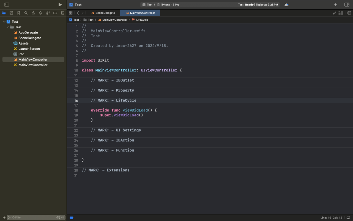353x221 pixels.
Task: Open the Source Control navigator
Action: [x=11, y=13]
